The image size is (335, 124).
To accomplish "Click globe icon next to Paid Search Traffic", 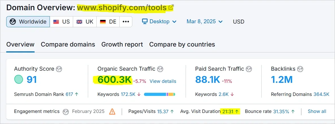I will (249, 69).
